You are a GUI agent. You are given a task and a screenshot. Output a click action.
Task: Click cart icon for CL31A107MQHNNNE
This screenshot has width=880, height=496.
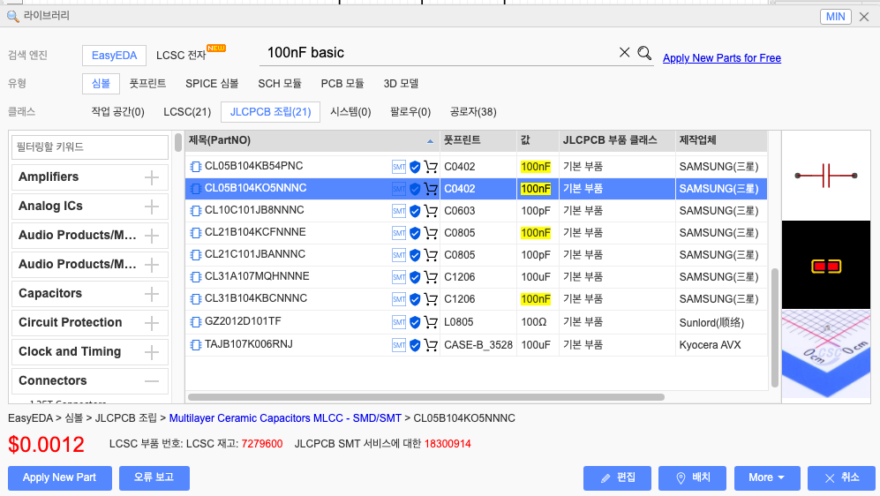pyautogui.click(x=431, y=277)
